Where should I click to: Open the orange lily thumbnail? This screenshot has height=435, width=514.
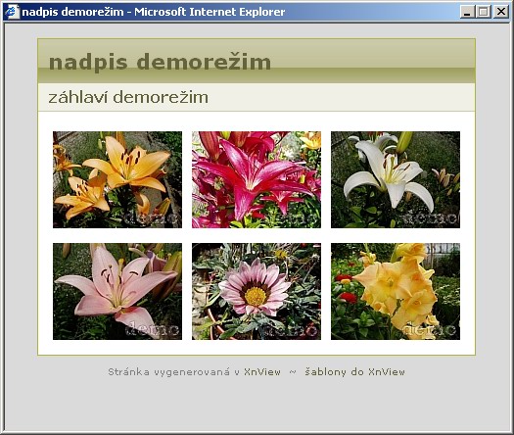(117, 179)
